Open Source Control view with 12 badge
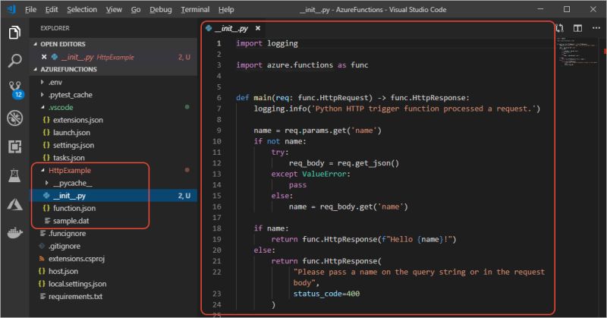The image size is (607, 318). point(15,90)
